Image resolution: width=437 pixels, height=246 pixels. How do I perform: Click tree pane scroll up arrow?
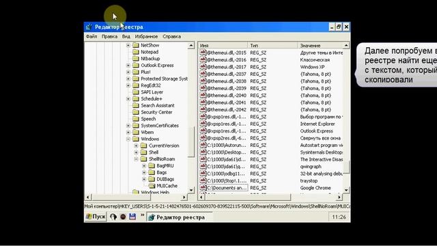coord(191,46)
